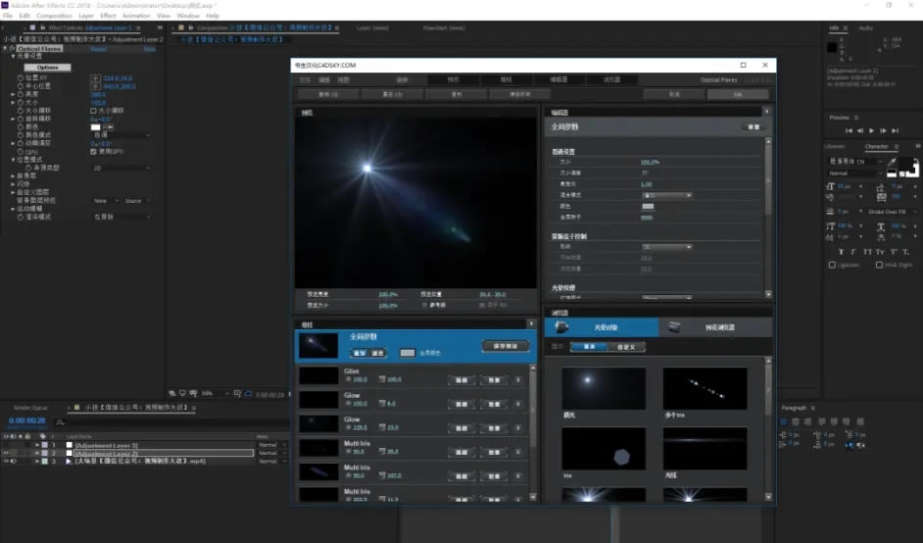Click the timeline current time display 0:00:00:28

[27, 420]
